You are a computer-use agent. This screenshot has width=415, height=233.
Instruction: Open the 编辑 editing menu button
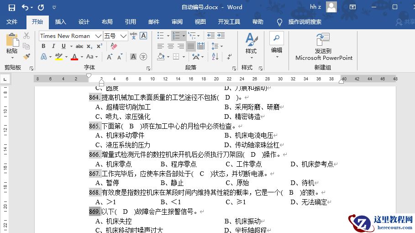(x=277, y=45)
